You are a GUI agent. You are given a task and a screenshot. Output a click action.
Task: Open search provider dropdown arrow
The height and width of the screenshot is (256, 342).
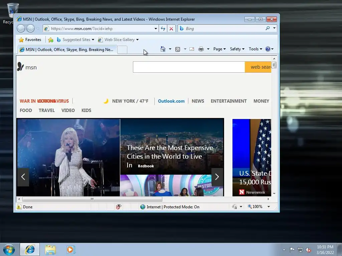pyautogui.click(x=275, y=28)
